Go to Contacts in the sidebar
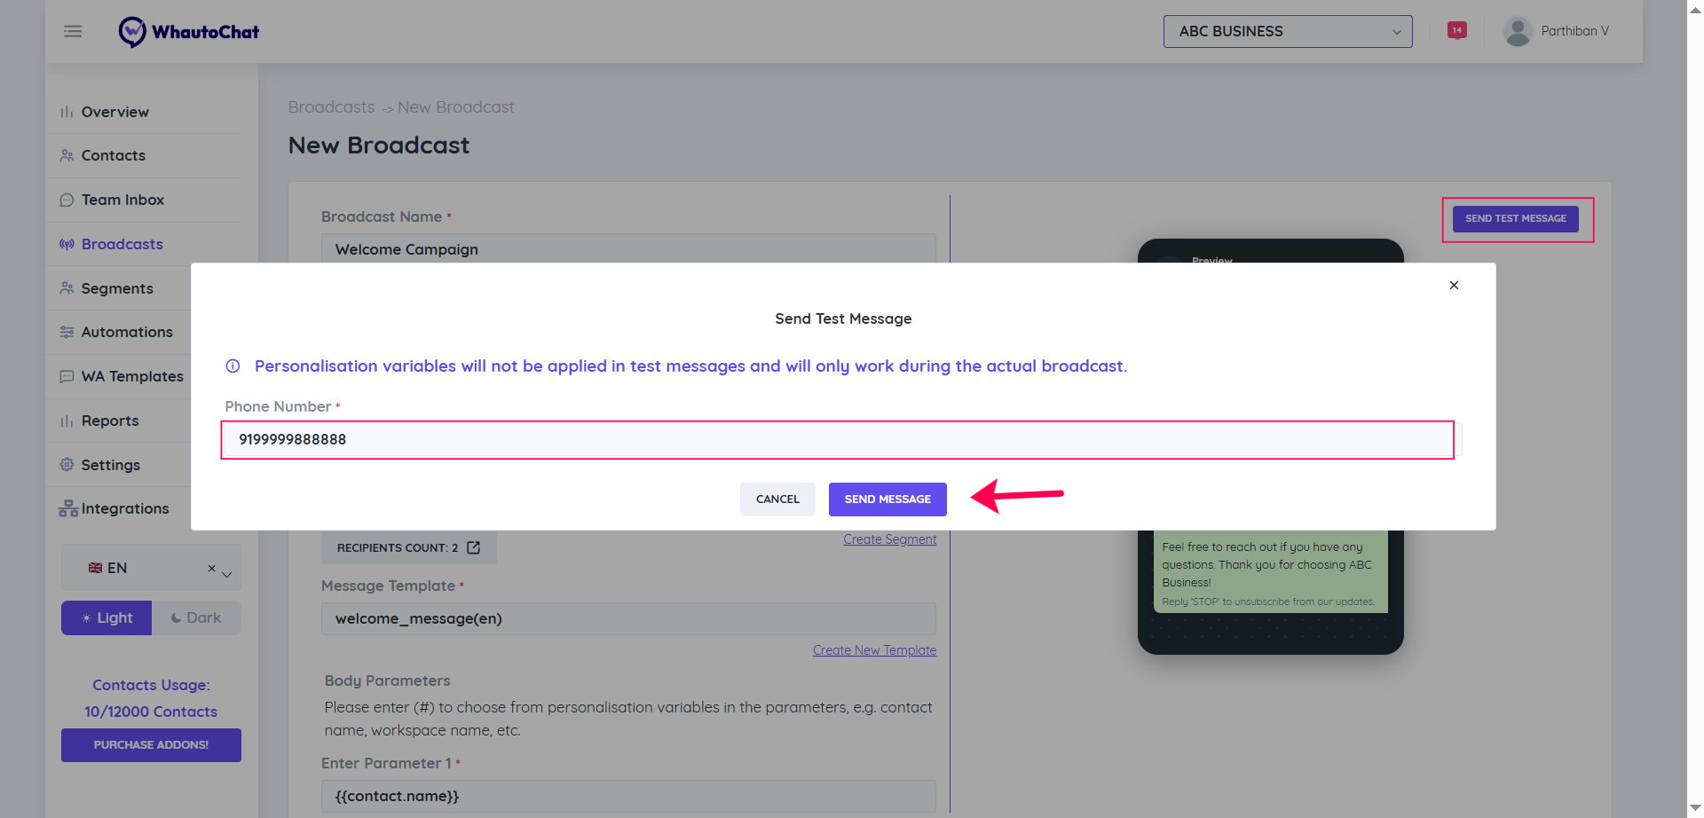 point(113,155)
